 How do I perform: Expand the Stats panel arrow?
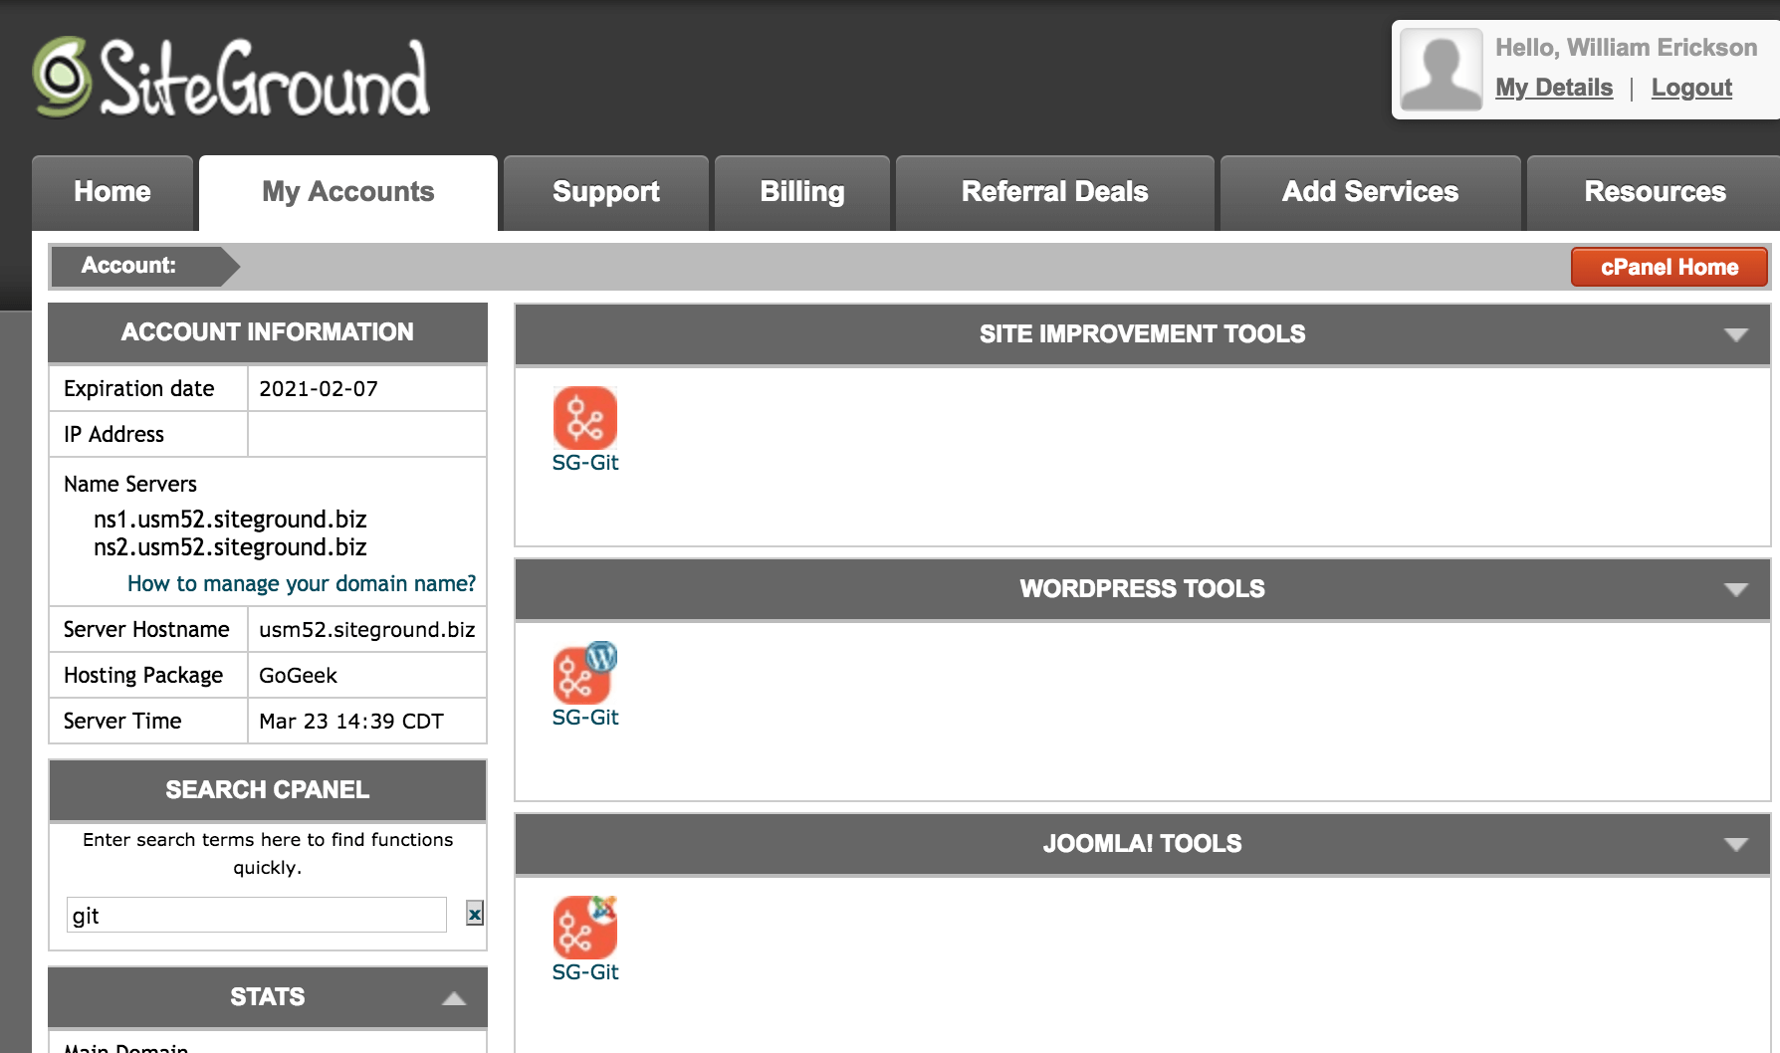click(454, 998)
